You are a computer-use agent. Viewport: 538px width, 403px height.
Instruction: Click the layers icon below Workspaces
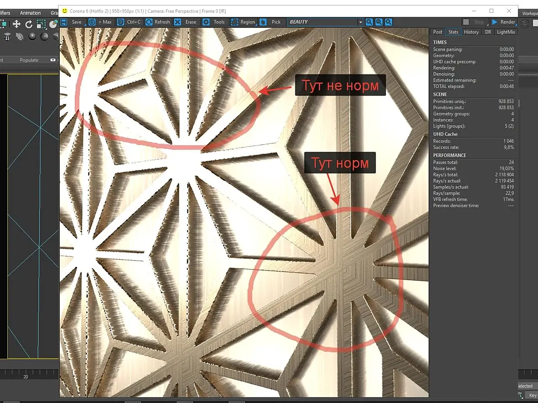tap(525, 23)
